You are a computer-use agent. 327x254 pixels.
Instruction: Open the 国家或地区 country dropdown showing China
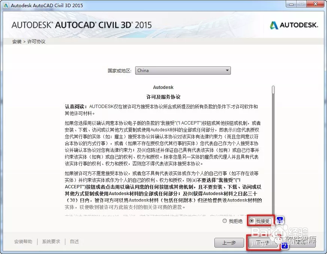(183, 71)
